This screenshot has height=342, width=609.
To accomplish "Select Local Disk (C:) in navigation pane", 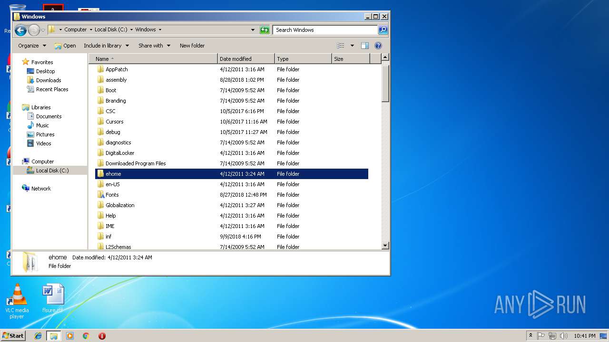I will point(52,171).
